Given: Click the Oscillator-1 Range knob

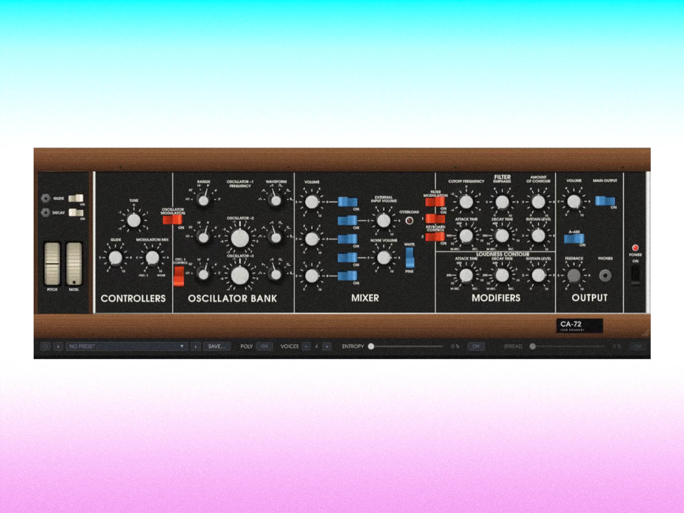Looking at the screenshot, I should pyautogui.click(x=203, y=200).
